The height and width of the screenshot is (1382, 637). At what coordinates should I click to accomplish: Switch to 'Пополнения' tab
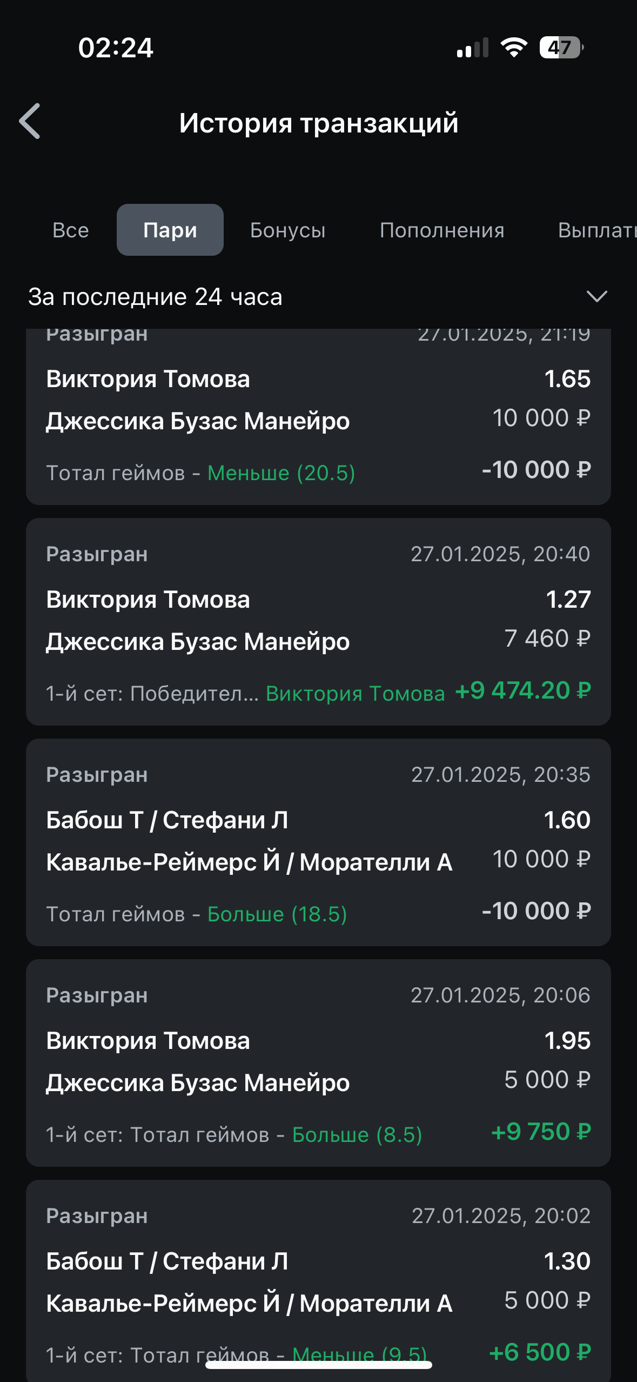pyautogui.click(x=442, y=230)
